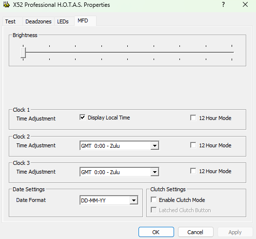This screenshot has width=256, height=239.
Task: Click Clock 3 'GMT 0:00 - Zulu' field
Action: 119,172
